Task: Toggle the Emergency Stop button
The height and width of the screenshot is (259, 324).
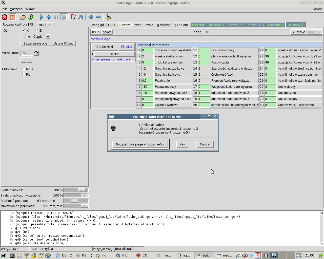Action: tap(5, 17)
